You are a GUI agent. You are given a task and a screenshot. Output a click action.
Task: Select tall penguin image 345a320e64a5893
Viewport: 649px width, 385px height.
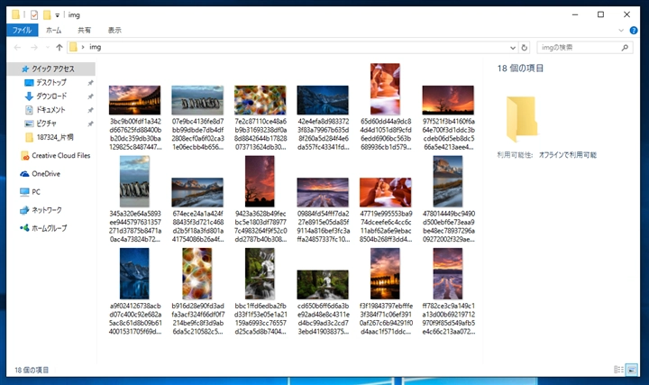click(134, 181)
